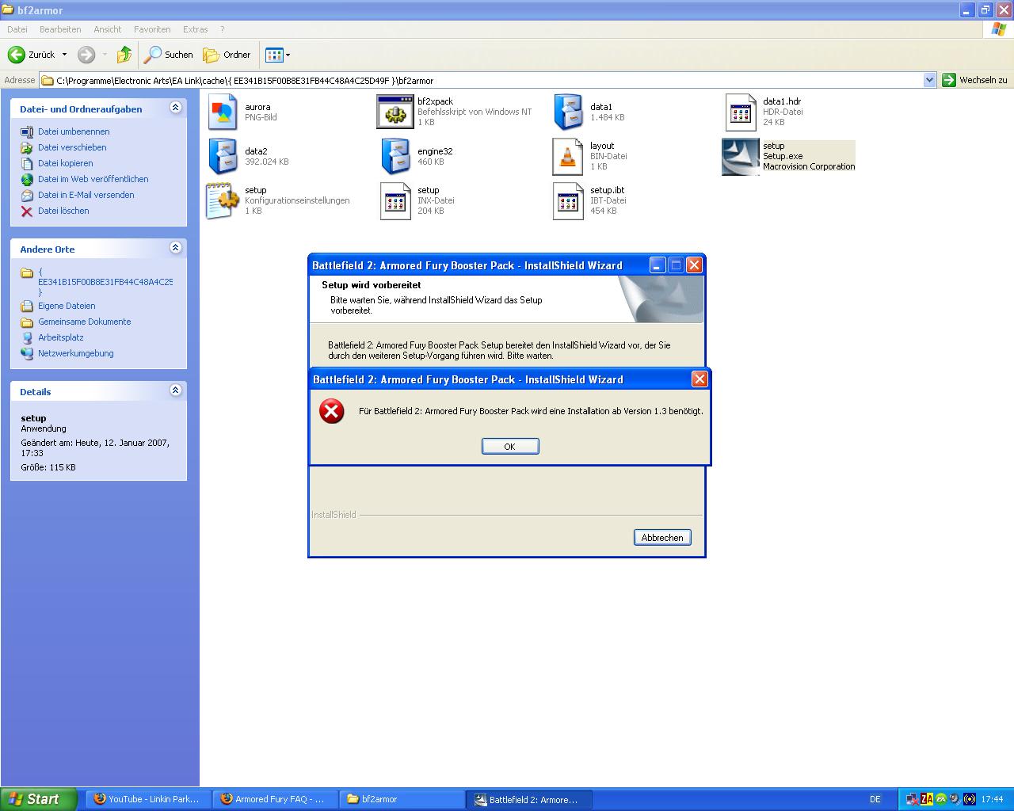Open Gemeinsame Dokumente
Image resolution: width=1014 pixels, height=811 pixels.
(x=85, y=322)
